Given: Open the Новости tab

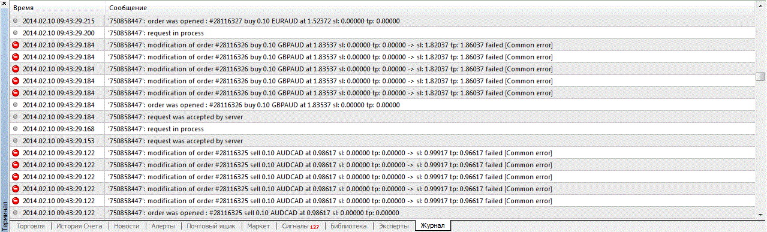Looking at the screenshot, I should click(x=127, y=226).
